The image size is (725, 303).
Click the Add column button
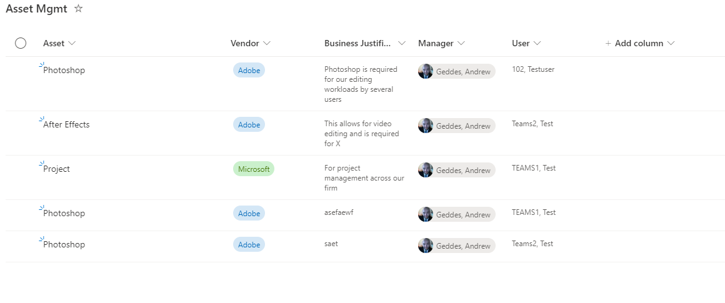640,43
